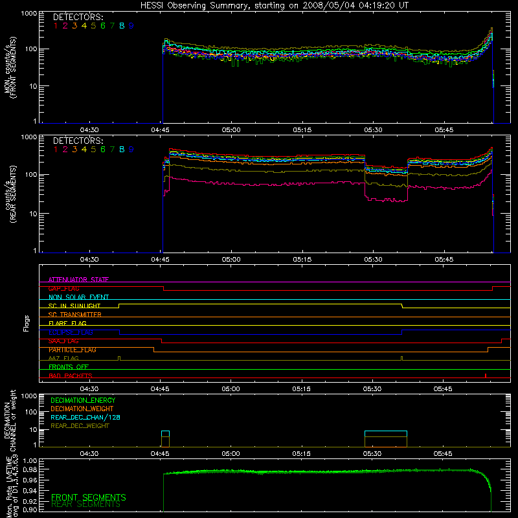518x518 pixels.
Task: Click the DECIMATION_WEIGHT legend entry
Action: 82,409
